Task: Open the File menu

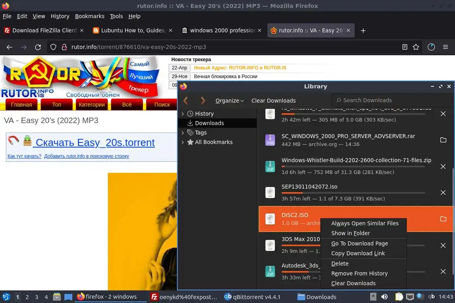Action: tap(7, 16)
